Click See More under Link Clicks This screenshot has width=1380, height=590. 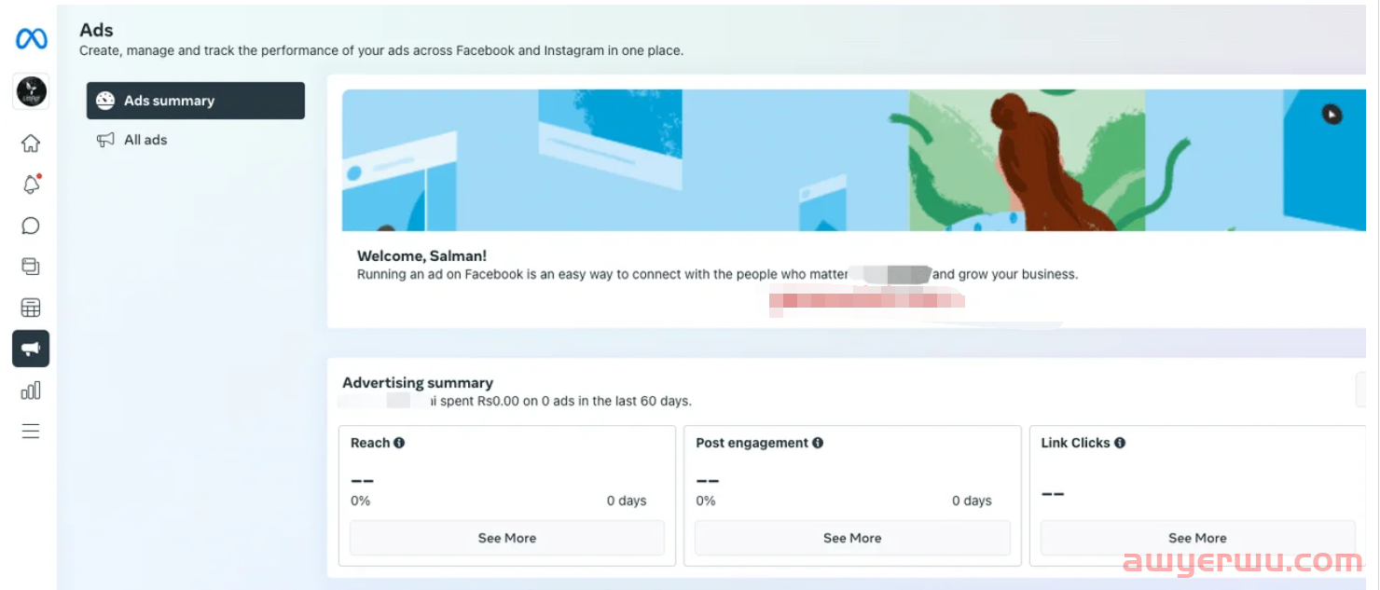1197,538
